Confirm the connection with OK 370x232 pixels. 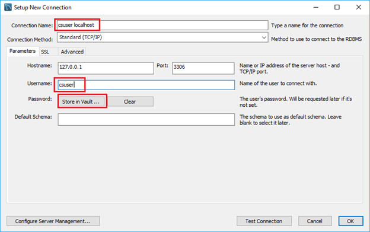tap(350, 221)
